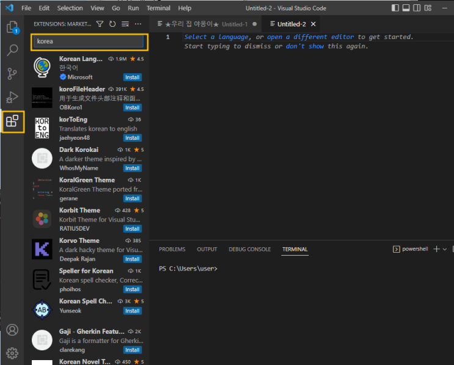Install the Korvo Theme extension
Screen dimensions: 454x365
click(133, 259)
